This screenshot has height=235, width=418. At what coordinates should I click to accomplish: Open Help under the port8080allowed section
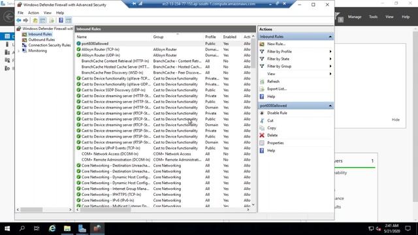pos(271,151)
